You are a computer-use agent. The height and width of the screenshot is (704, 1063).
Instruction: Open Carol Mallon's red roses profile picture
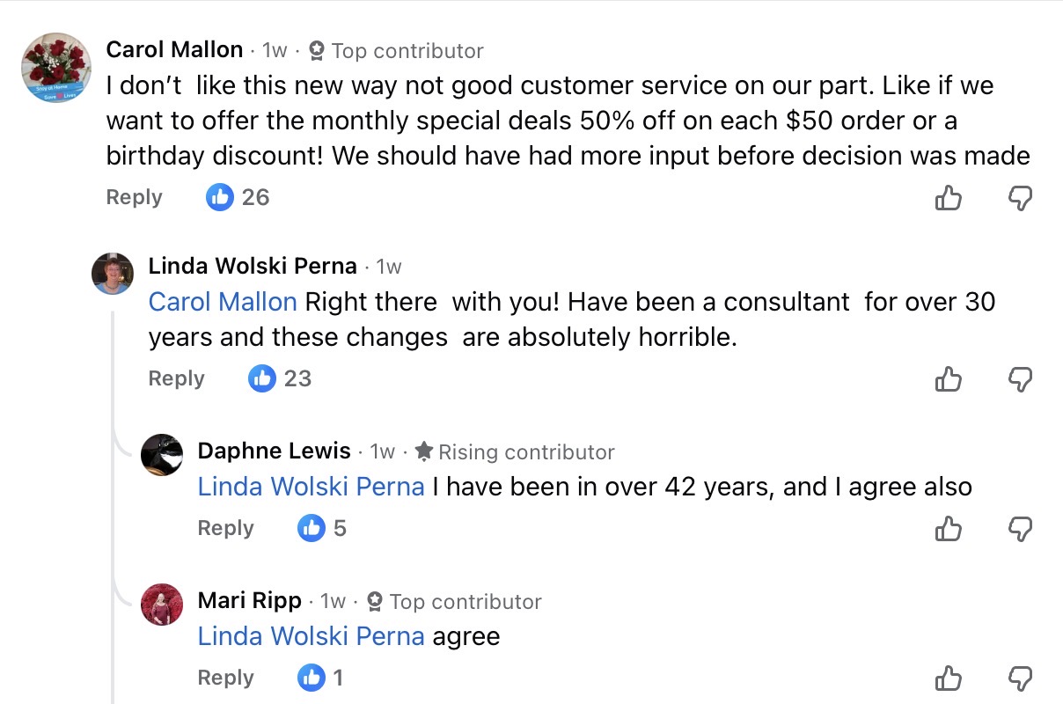pyautogui.click(x=56, y=68)
